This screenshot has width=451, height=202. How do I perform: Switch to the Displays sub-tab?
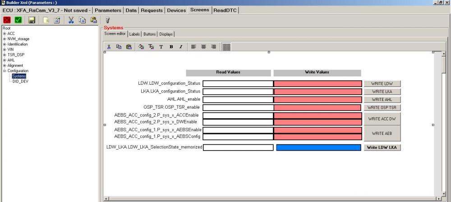[166, 34]
